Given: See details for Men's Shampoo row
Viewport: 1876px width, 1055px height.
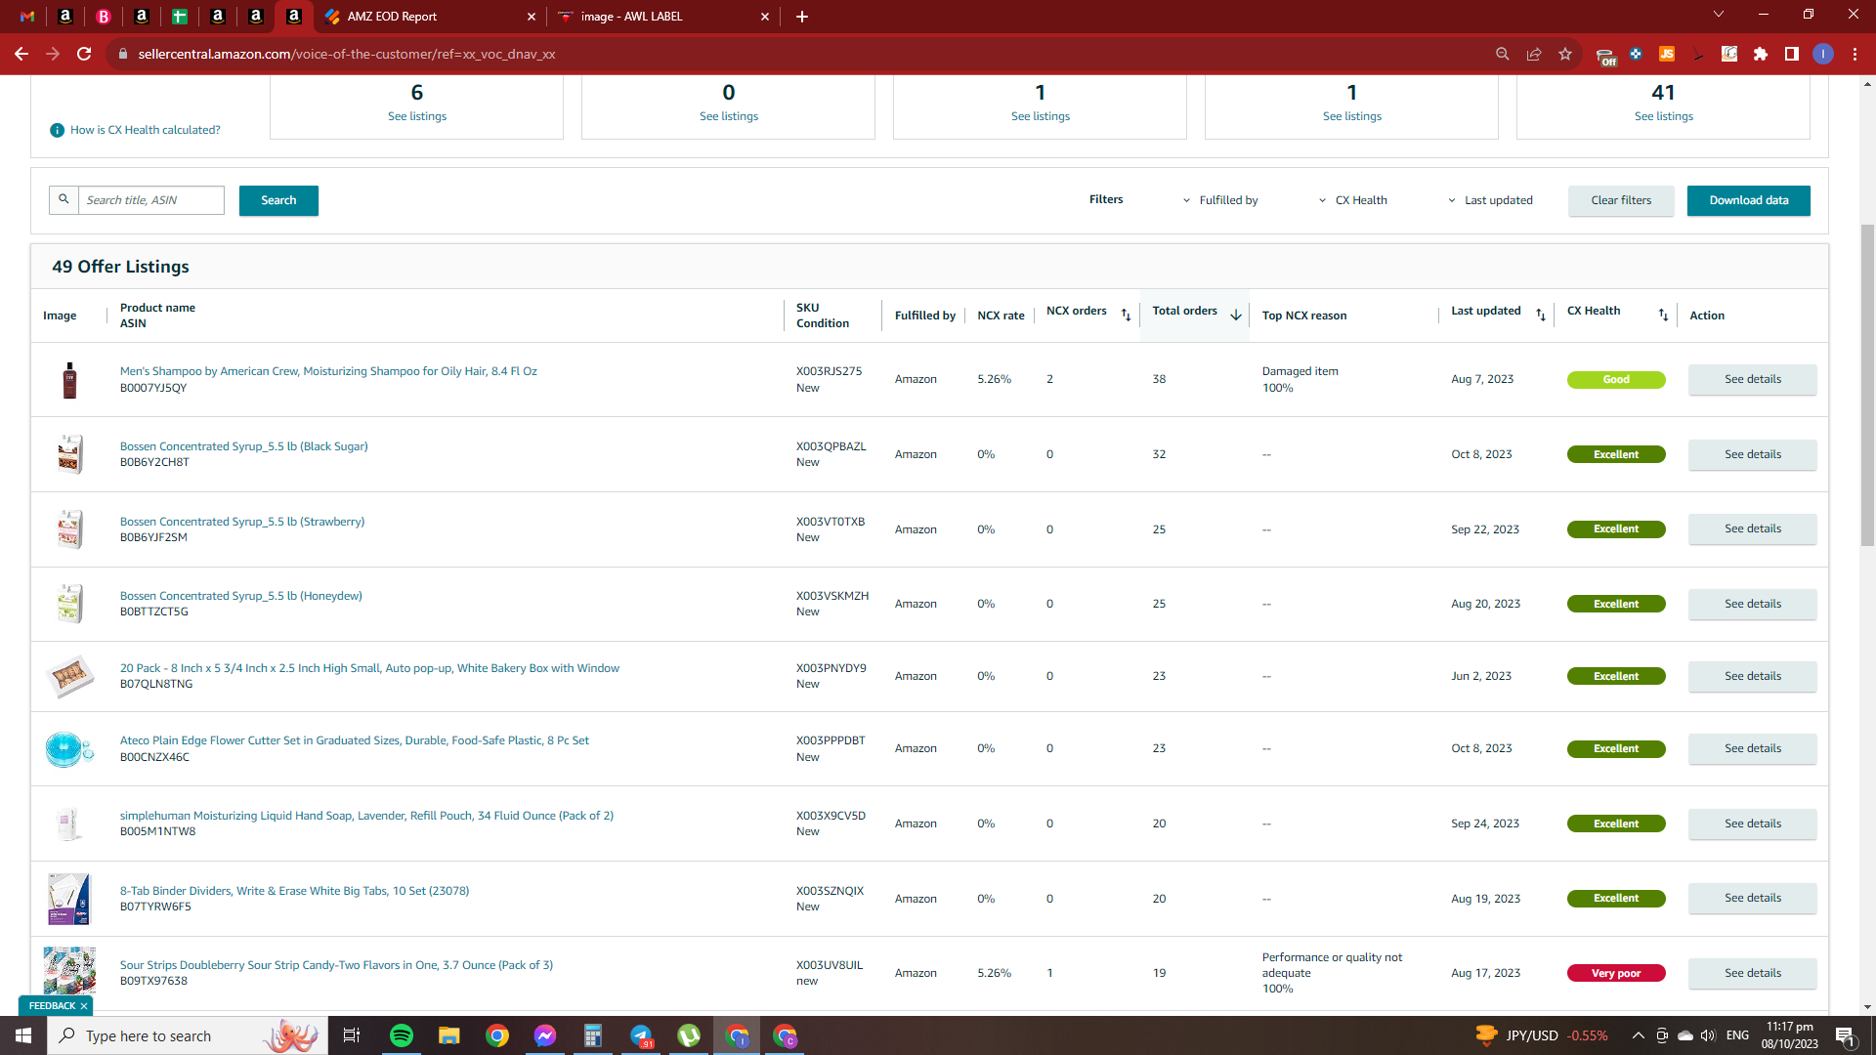Looking at the screenshot, I should point(1753,379).
